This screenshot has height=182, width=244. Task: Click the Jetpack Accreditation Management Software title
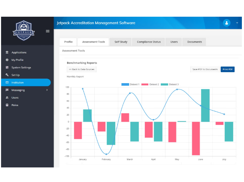click(x=96, y=23)
